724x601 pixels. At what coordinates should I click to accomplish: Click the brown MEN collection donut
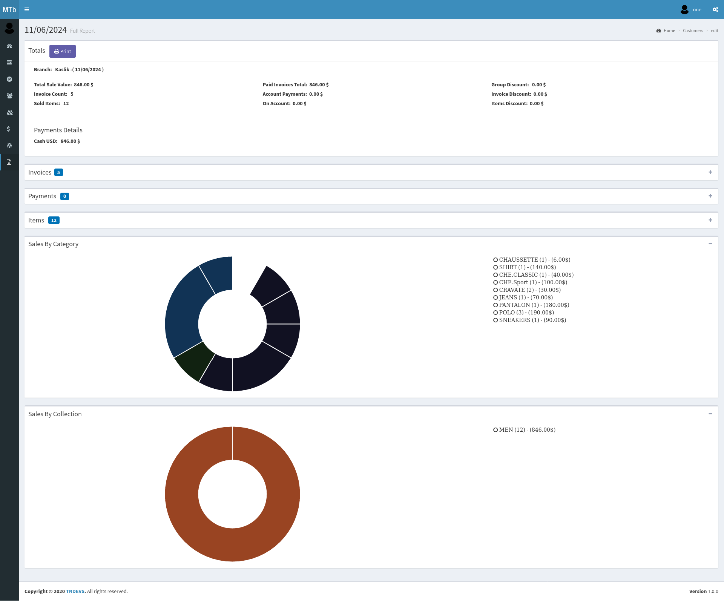click(x=181, y=494)
